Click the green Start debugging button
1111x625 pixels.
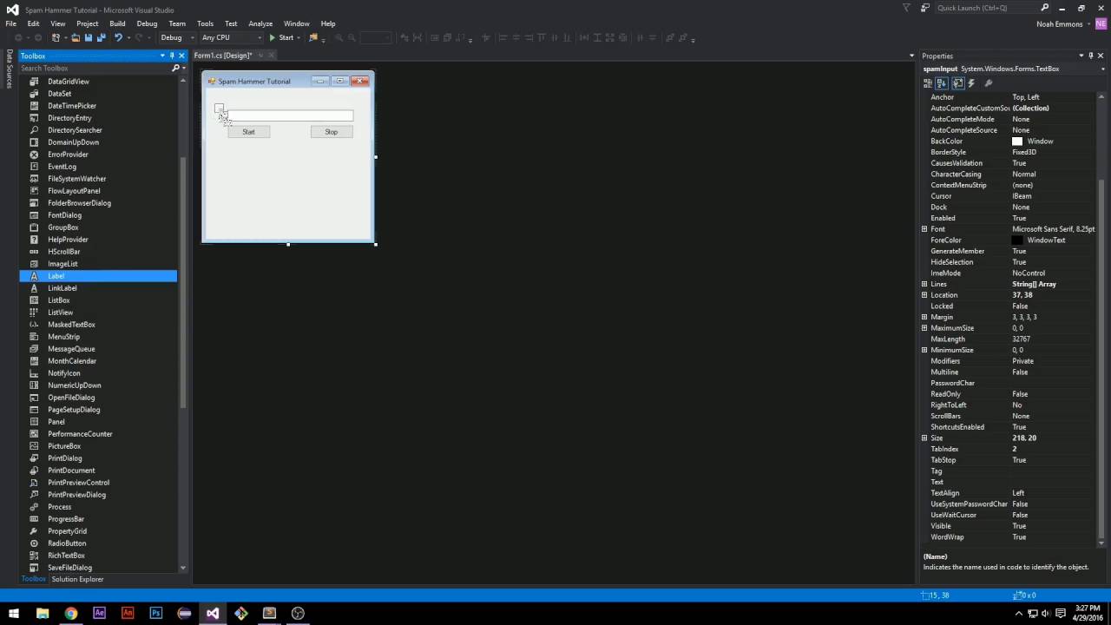[281, 37]
